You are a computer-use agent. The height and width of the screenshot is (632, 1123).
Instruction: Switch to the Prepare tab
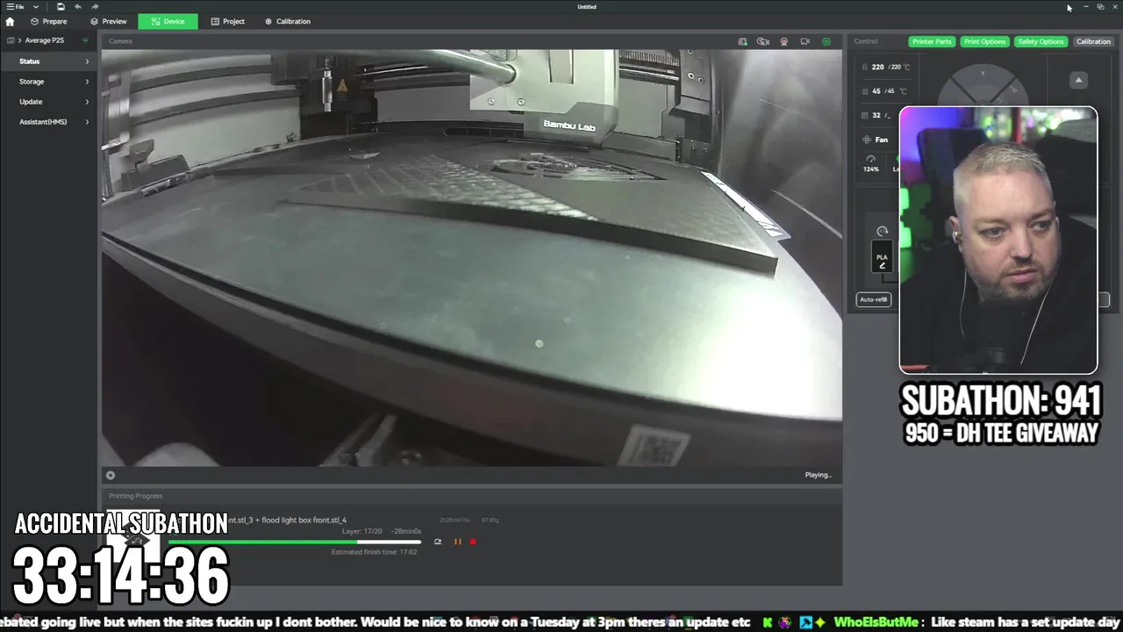(48, 21)
